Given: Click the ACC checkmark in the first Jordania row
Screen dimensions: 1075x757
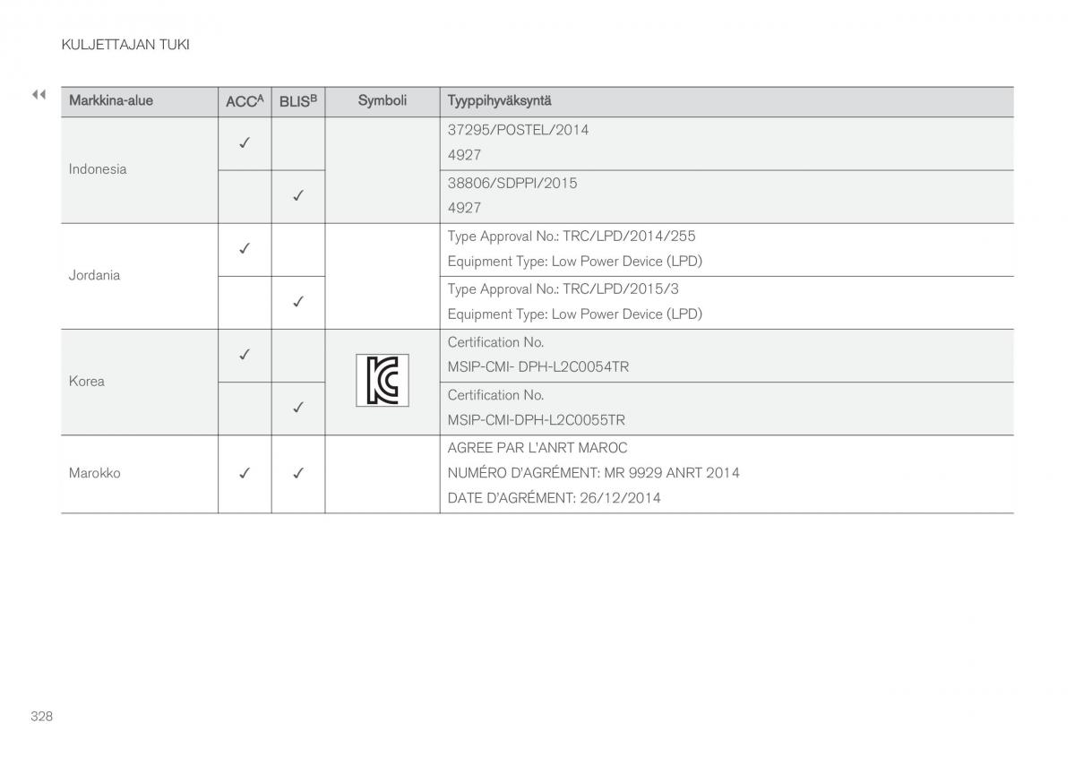Looking at the screenshot, I should coord(244,248).
